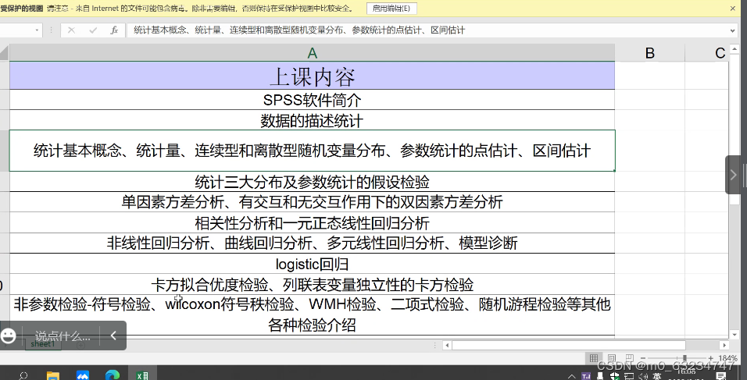Open Microsoft Edge from taskbar
The image size is (747, 380).
click(x=112, y=376)
